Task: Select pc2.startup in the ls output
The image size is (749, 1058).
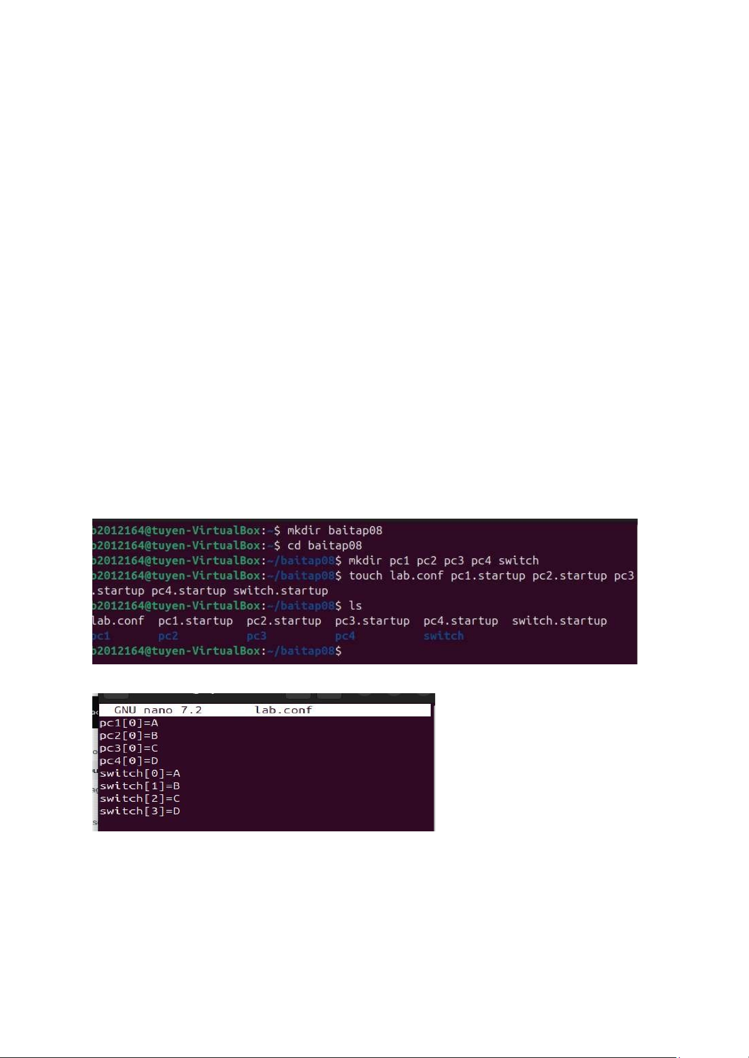Action: coord(284,621)
